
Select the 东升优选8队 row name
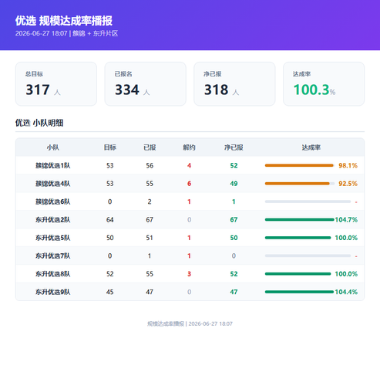pos(53,274)
